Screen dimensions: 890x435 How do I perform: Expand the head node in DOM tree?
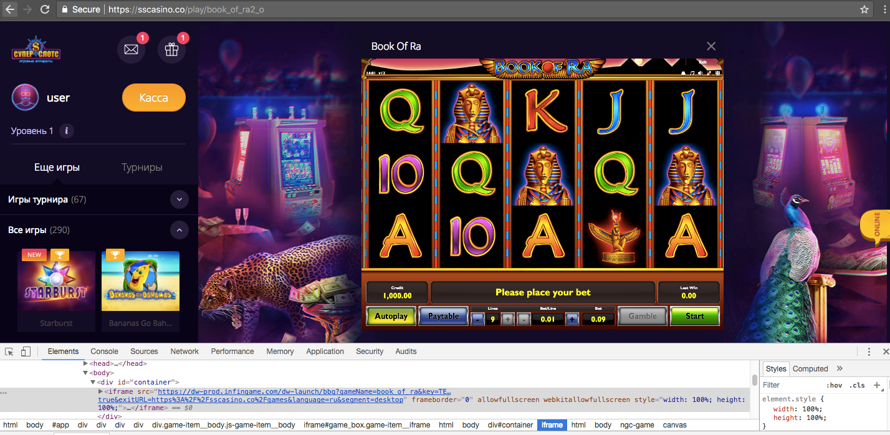tap(86, 363)
